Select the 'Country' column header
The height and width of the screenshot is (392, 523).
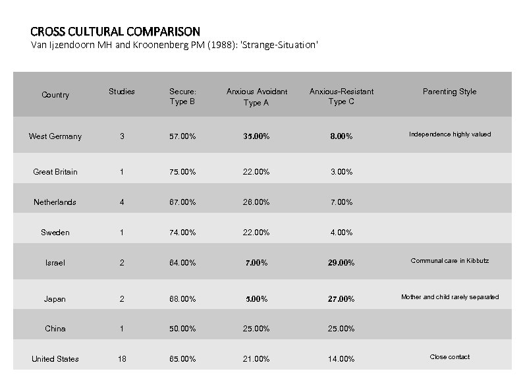pyautogui.click(x=55, y=95)
